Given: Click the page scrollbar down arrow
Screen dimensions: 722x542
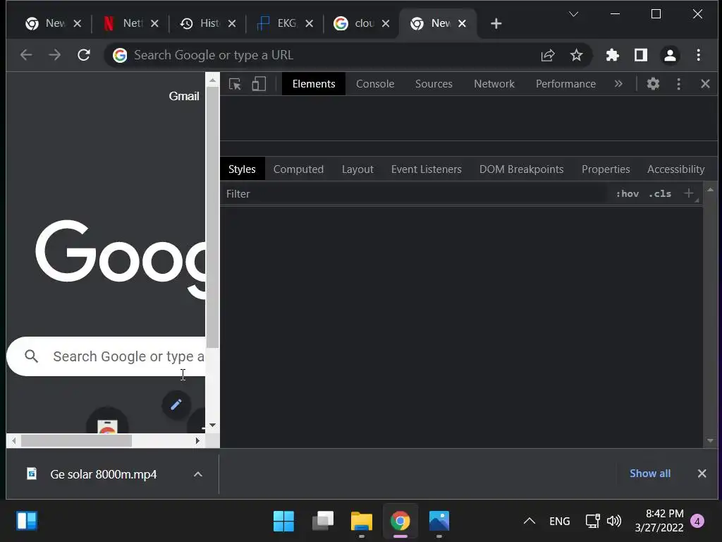Looking at the screenshot, I should point(212,425).
